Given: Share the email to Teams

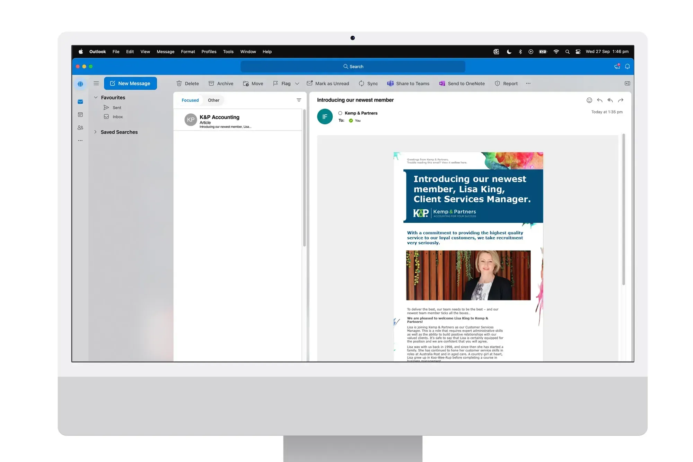Looking at the screenshot, I should pos(408,84).
